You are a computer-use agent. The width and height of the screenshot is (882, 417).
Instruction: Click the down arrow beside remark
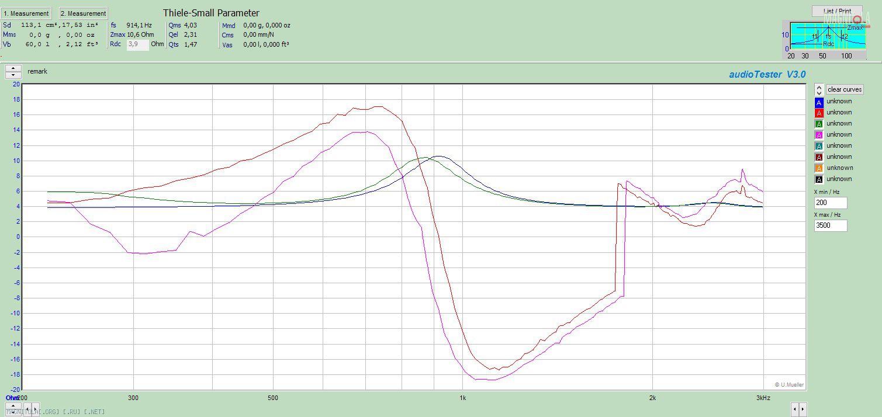tap(13, 75)
